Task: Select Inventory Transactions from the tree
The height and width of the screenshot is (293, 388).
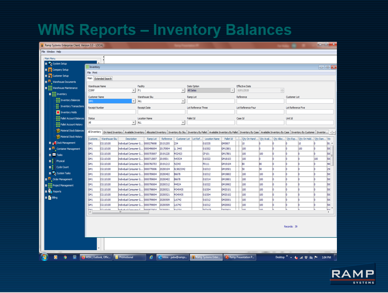Action: click(72, 106)
